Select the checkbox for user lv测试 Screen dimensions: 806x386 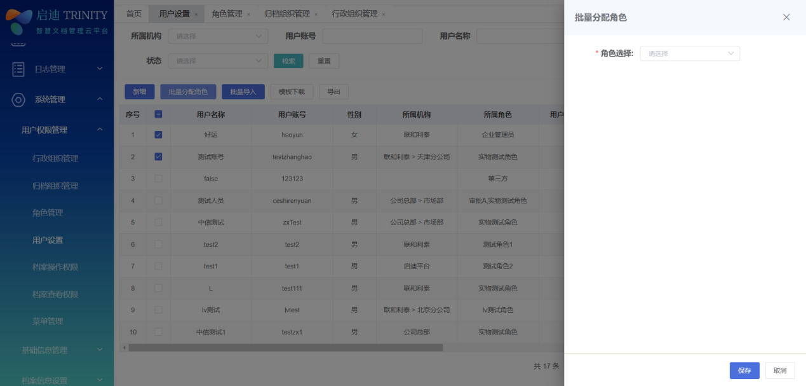(158, 310)
